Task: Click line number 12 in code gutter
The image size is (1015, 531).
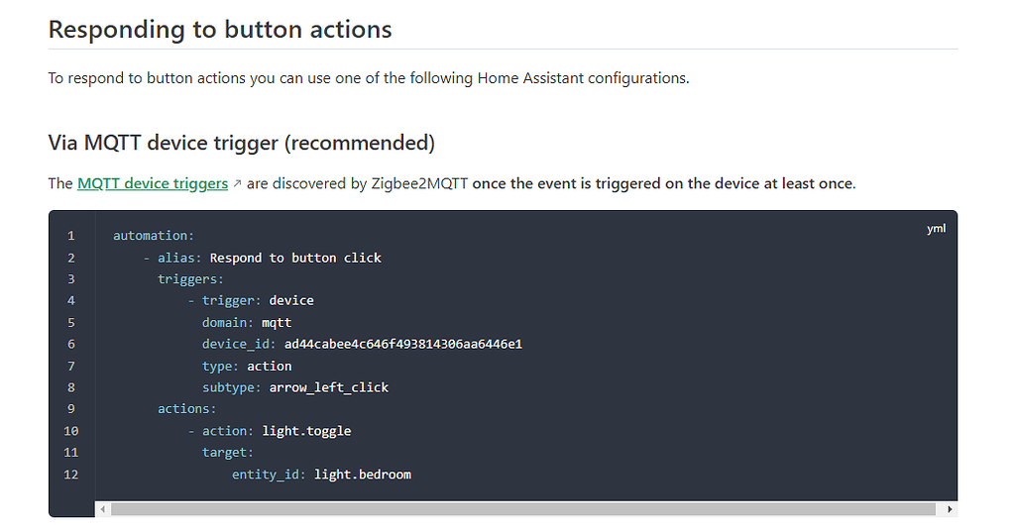Action: point(71,475)
